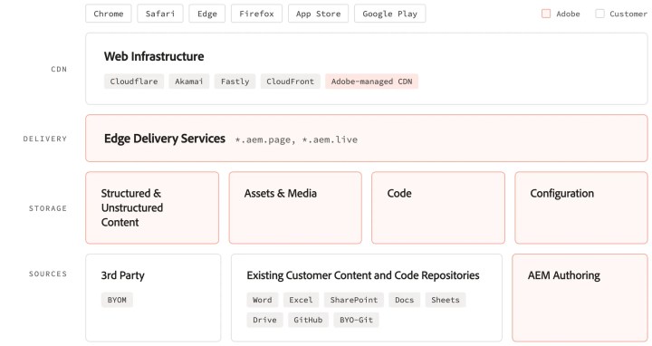Click the Edge browser tag

207,14
